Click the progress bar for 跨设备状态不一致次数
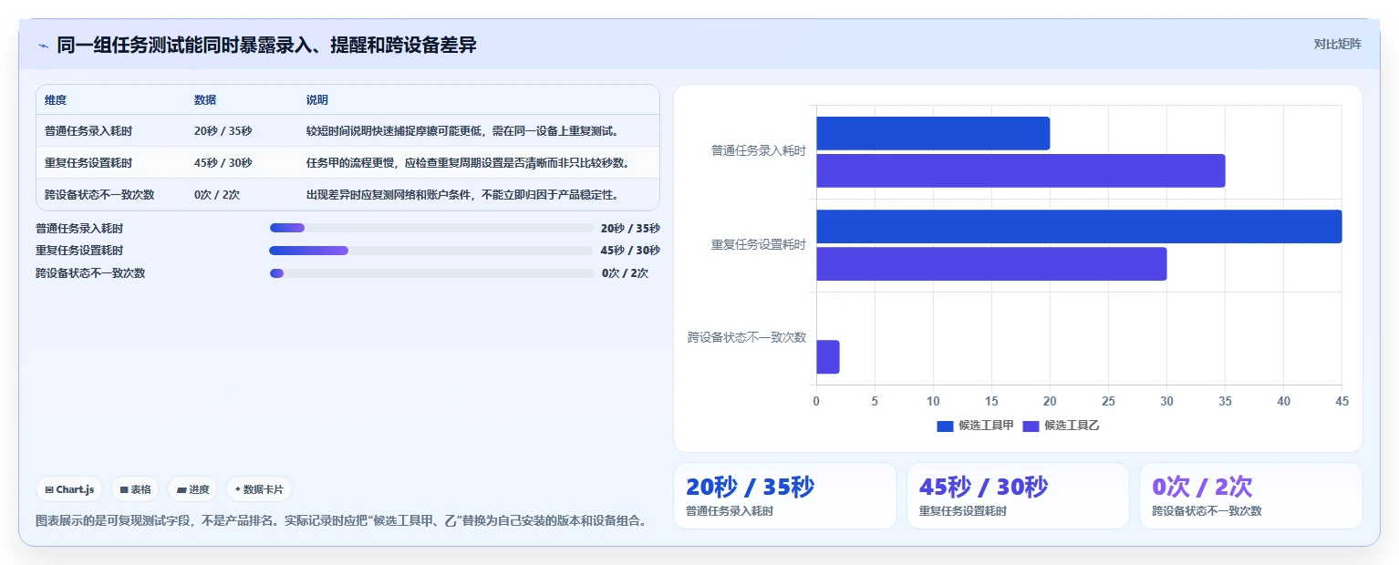 (431, 272)
